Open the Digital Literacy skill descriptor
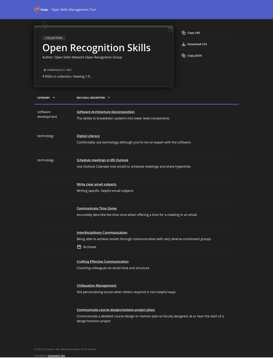The image size is (273, 358). tap(88, 136)
